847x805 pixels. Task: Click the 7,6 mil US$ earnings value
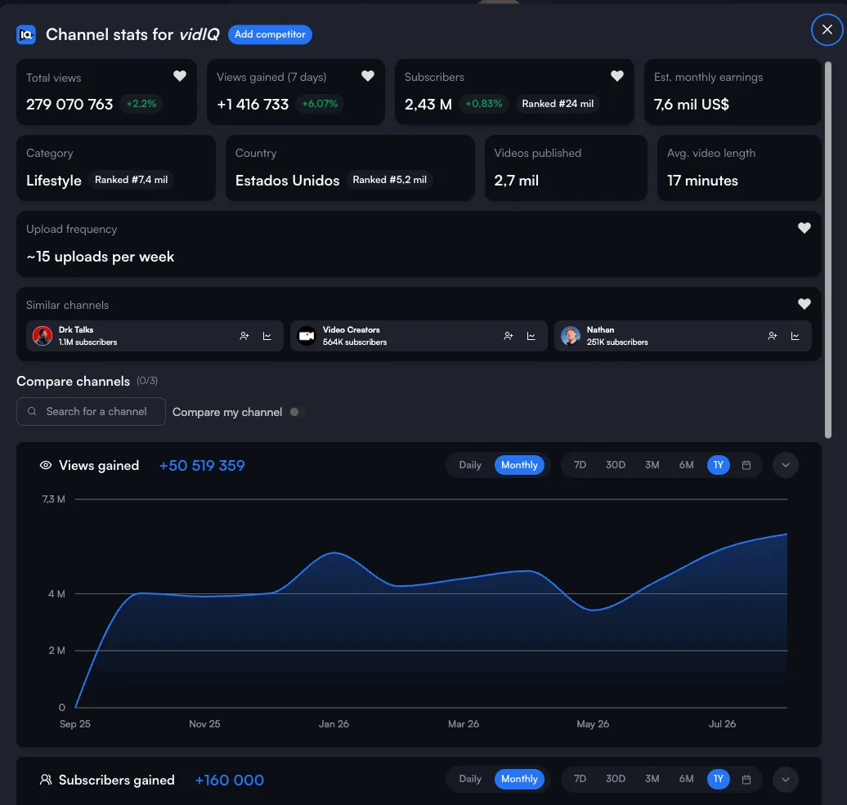pyautogui.click(x=692, y=105)
